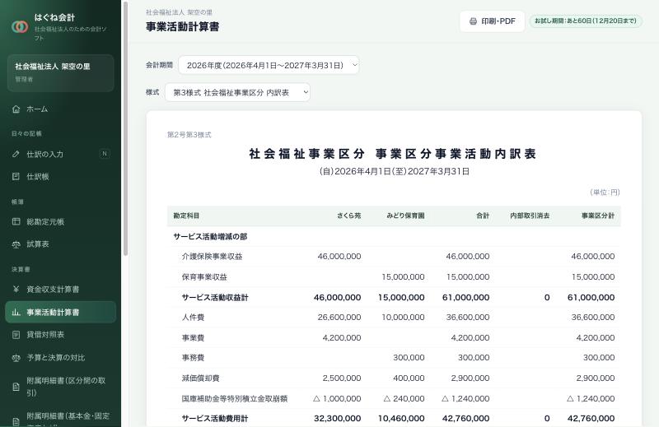
Task: Click the scales icon for 試算表
Action: (x=16, y=244)
